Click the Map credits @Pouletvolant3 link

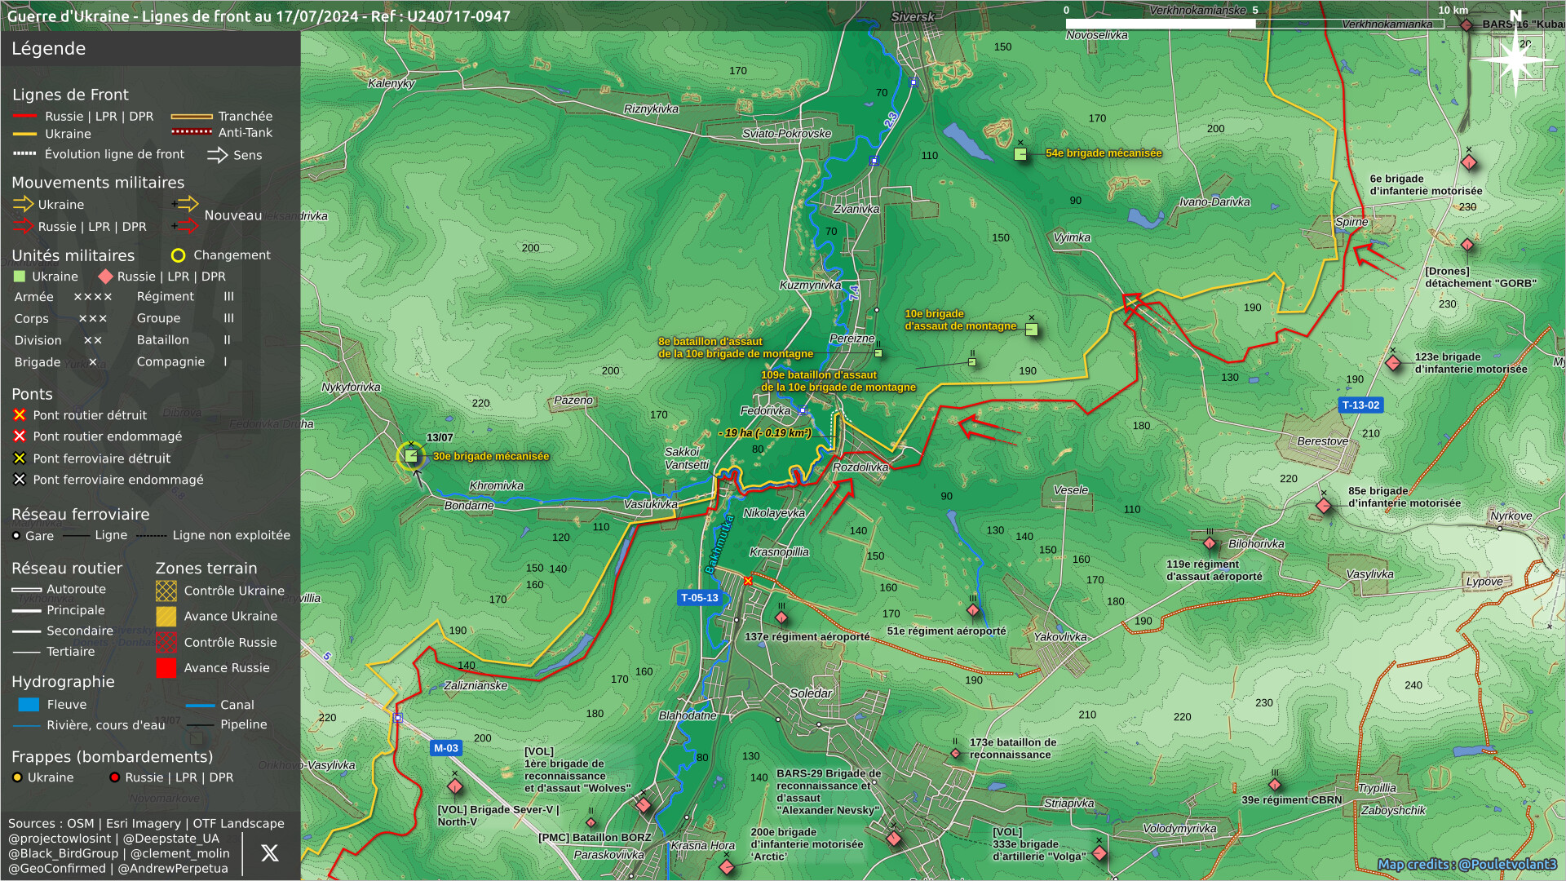[x=1466, y=865]
